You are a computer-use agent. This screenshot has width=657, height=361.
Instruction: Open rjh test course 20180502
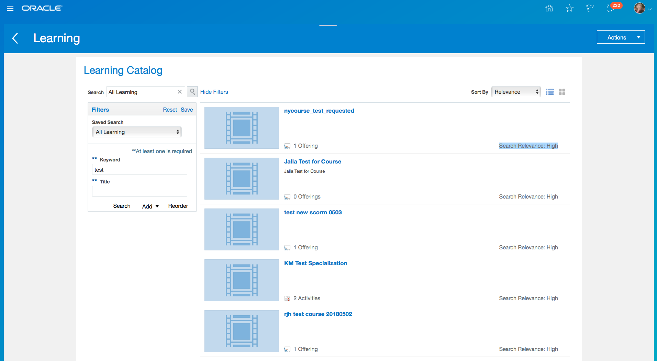coord(318,314)
